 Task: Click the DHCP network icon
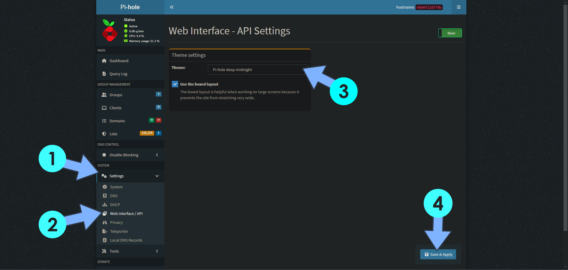coord(105,205)
